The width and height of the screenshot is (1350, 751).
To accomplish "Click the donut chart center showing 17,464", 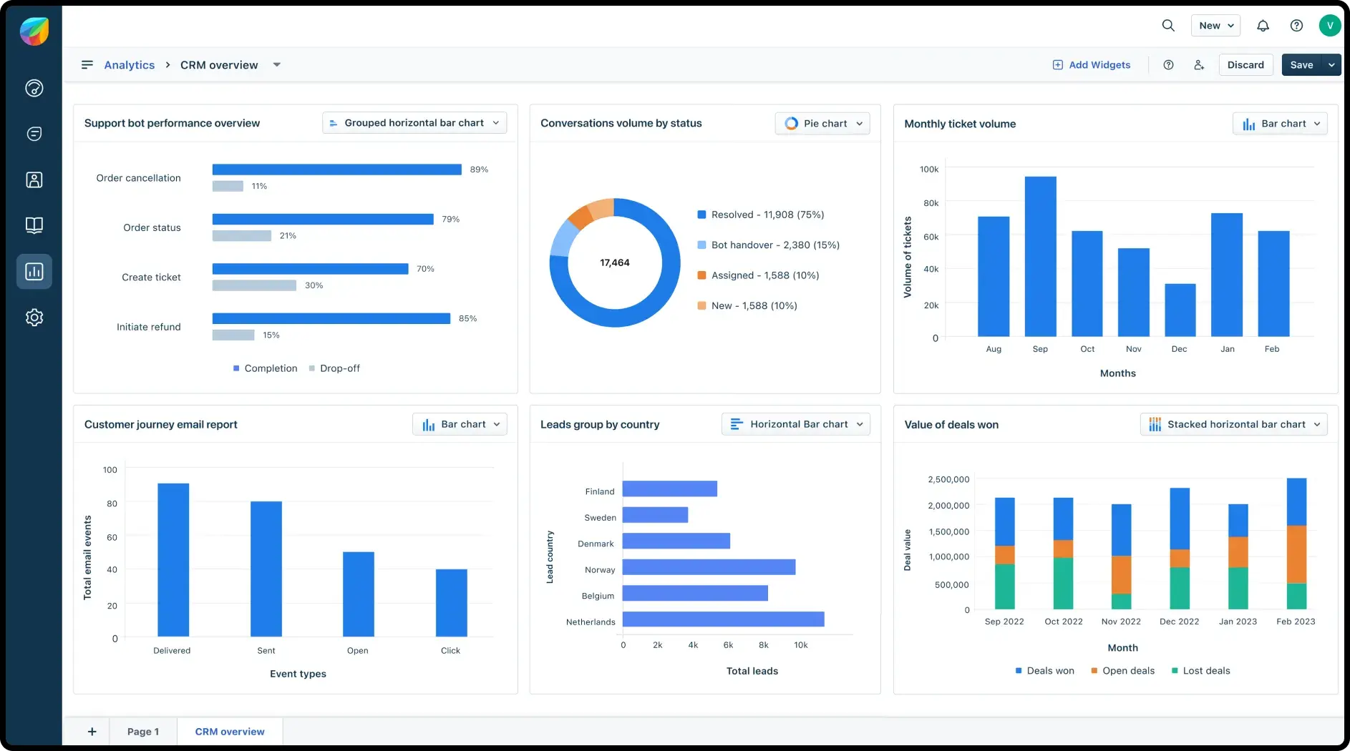I will 614,262.
